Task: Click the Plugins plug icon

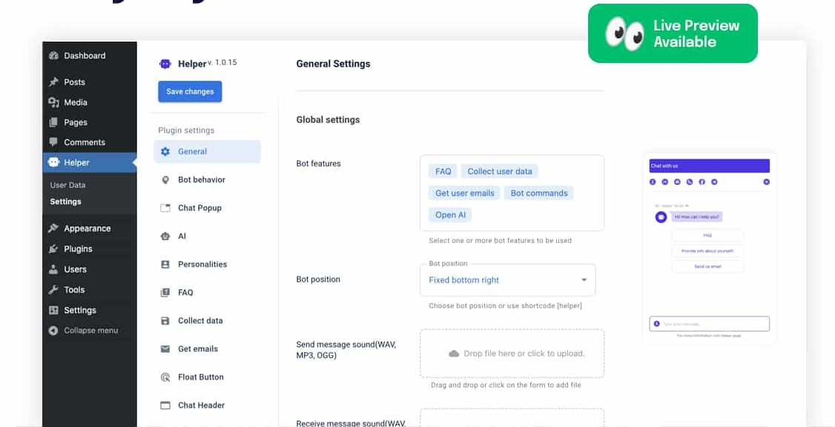Action: point(53,248)
